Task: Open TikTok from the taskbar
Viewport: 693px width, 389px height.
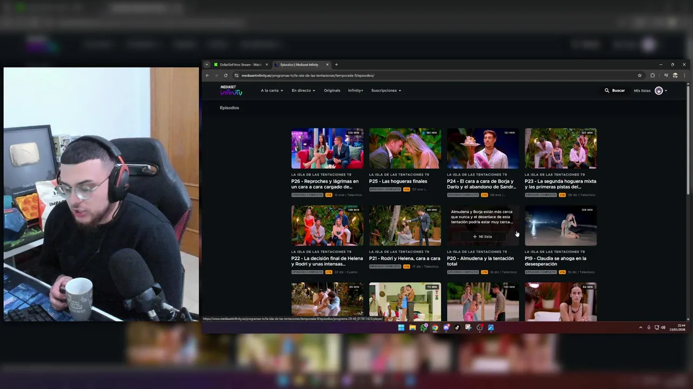Action: pos(457,327)
